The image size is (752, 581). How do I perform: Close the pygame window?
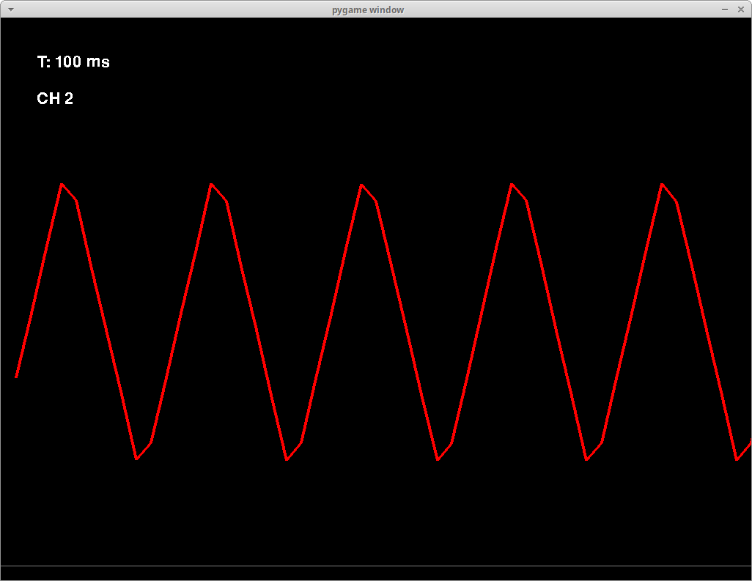(740, 10)
